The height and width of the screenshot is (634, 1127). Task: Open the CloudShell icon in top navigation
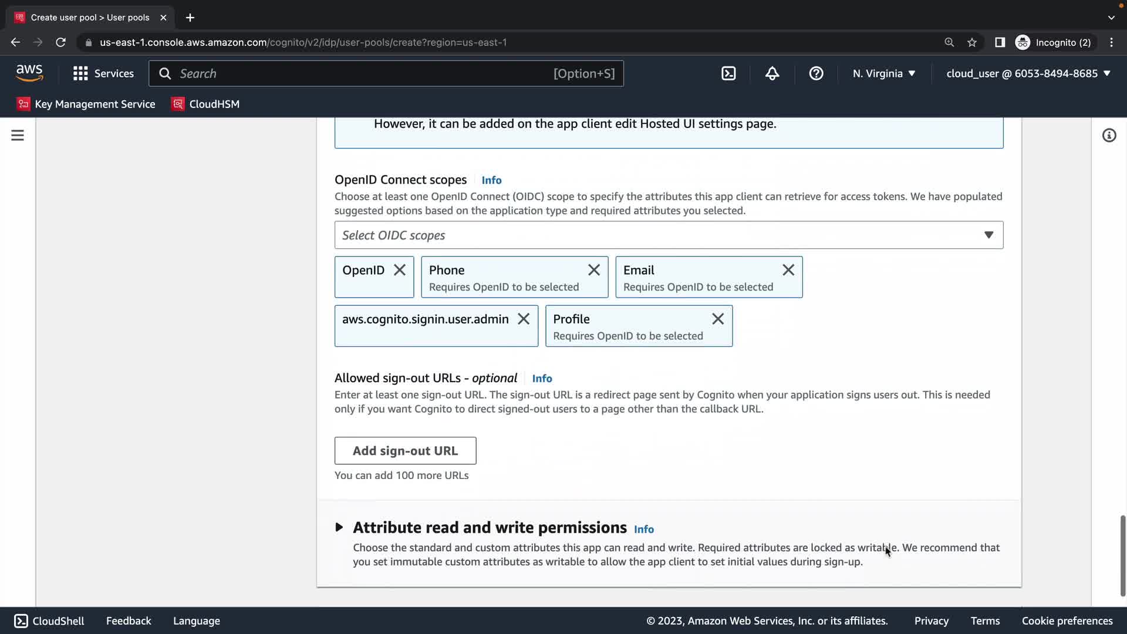click(728, 73)
